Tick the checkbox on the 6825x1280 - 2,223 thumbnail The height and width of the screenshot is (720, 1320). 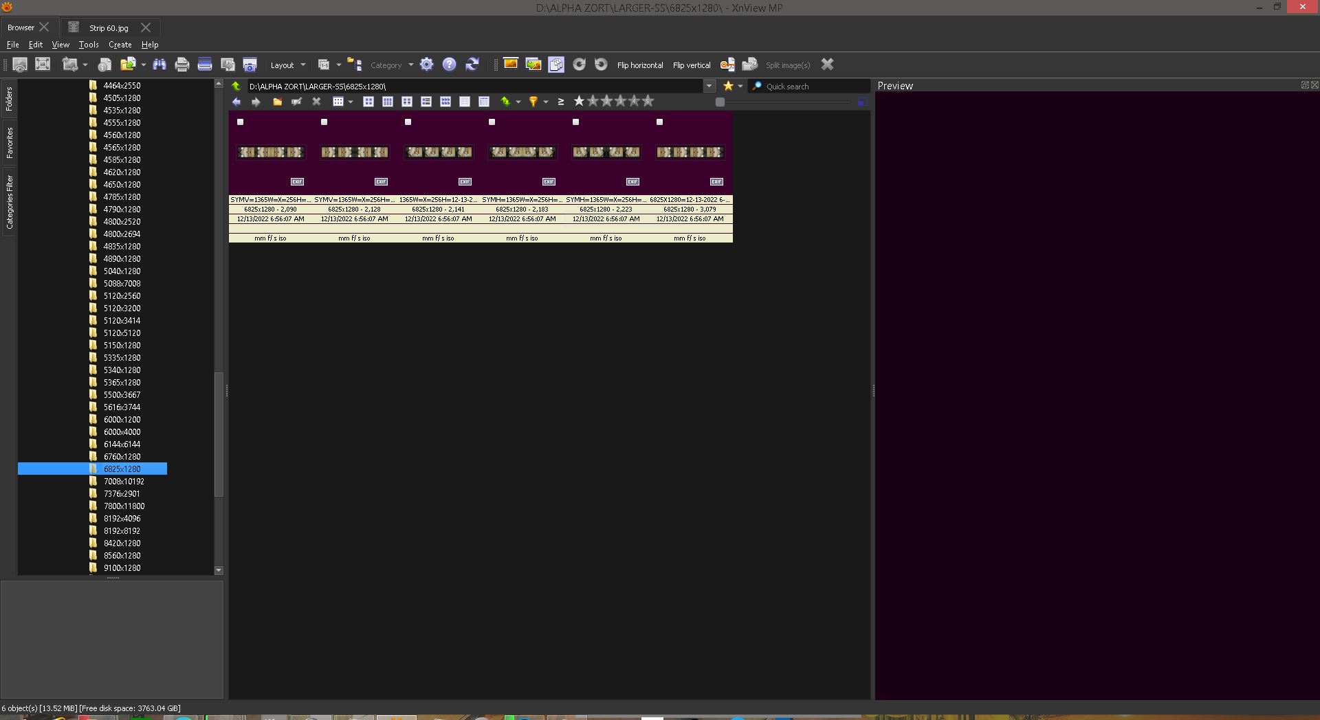pyautogui.click(x=576, y=122)
